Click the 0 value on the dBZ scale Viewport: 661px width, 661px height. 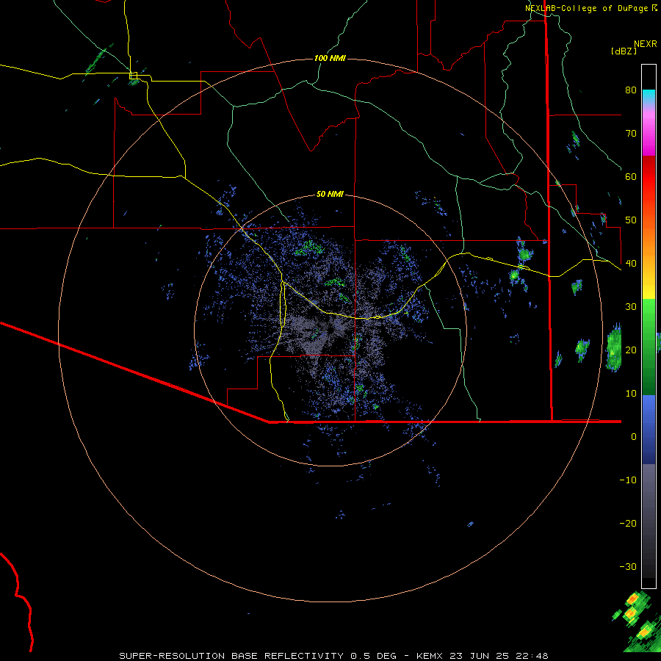pyautogui.click(x=634, y=437)
